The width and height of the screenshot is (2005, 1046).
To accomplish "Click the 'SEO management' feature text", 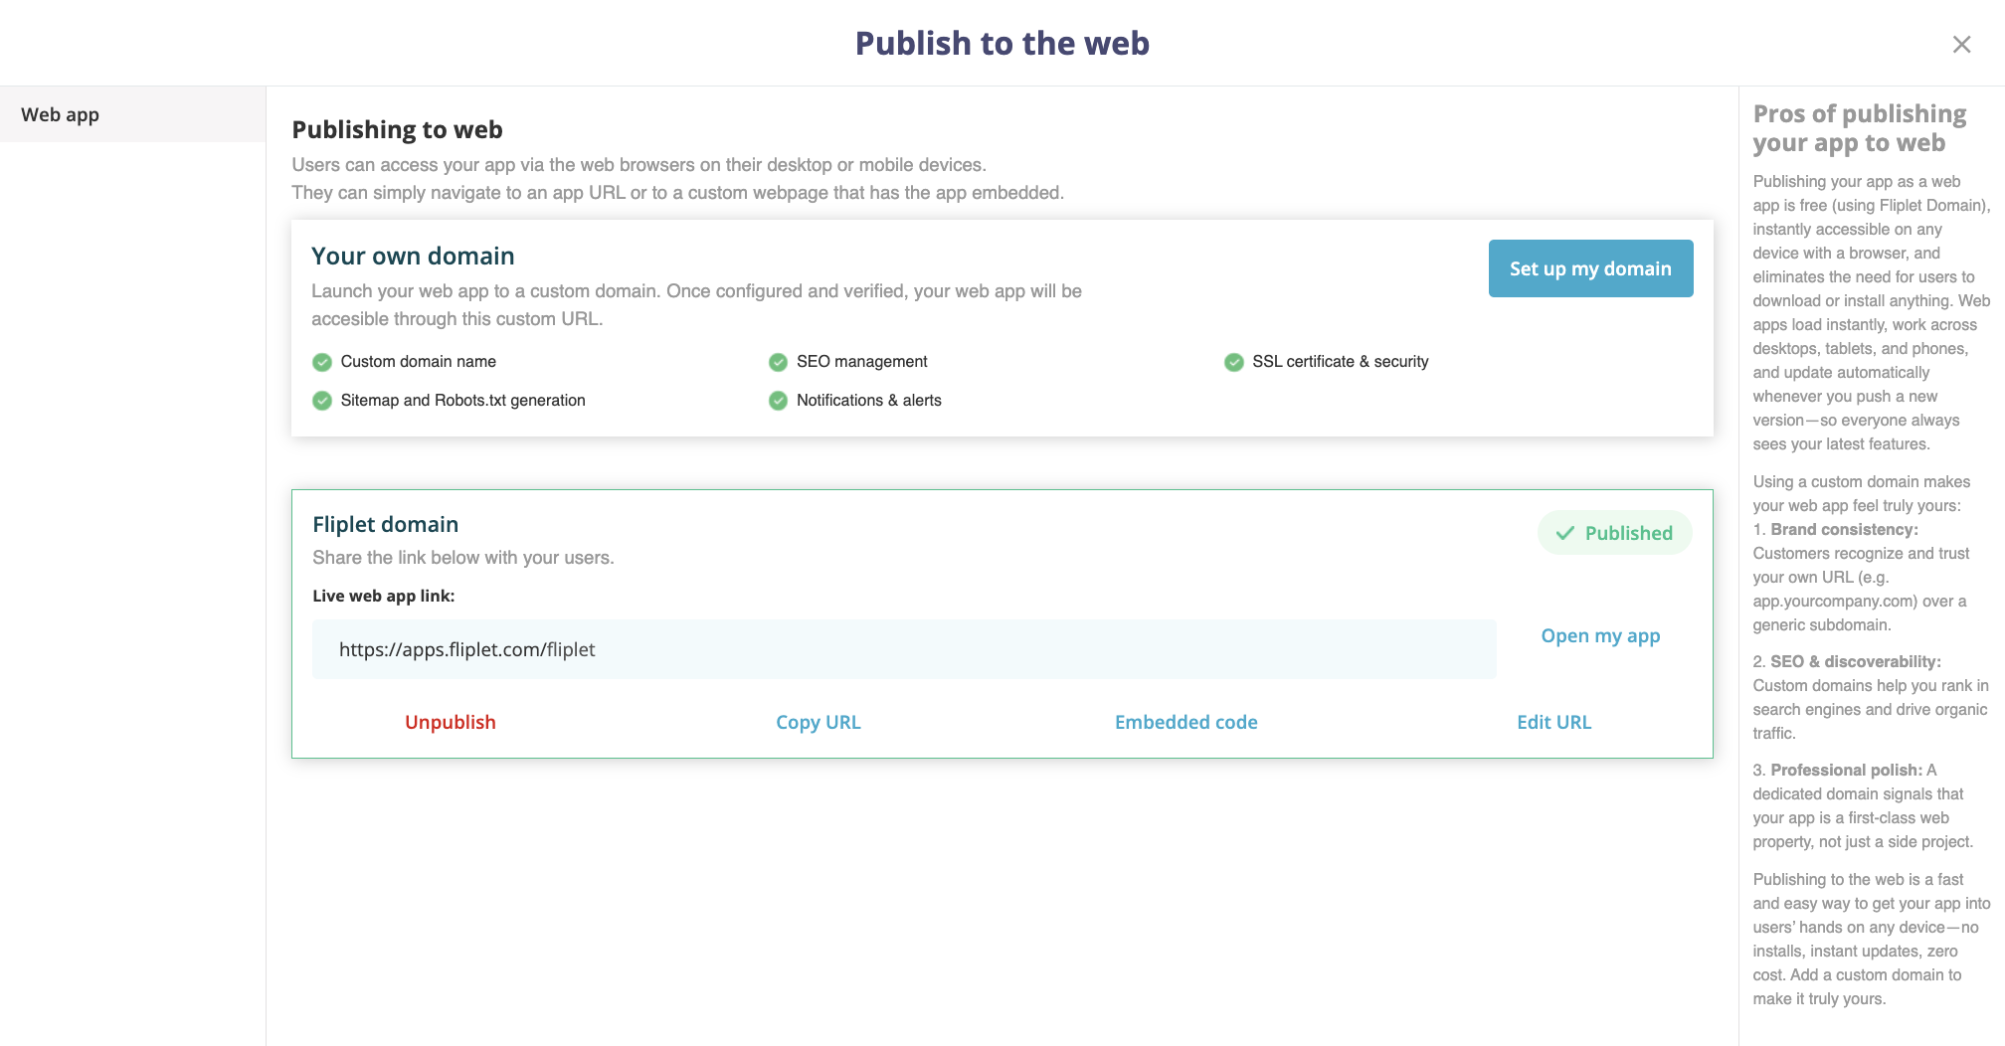I will point(862,362).
